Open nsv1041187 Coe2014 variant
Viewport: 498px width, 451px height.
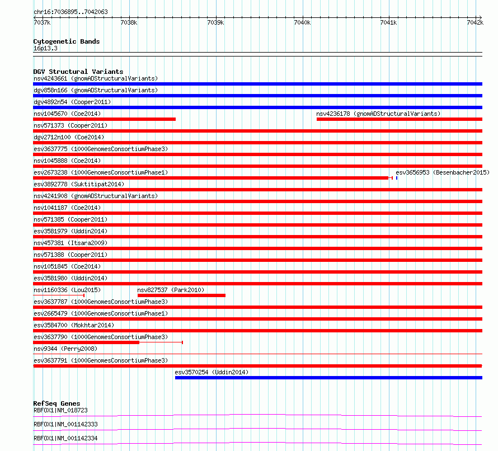(67, 208)
